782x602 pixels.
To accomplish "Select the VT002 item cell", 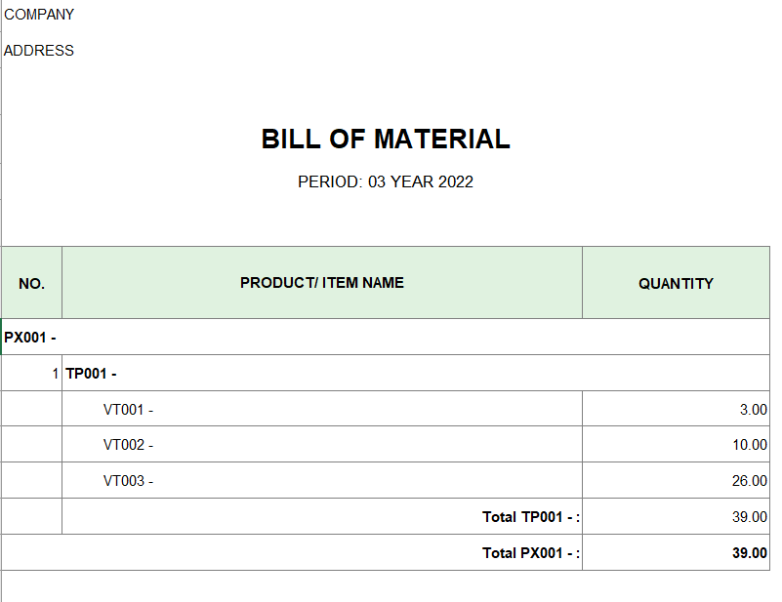I will pyautogui.click(x=322, y=445).
